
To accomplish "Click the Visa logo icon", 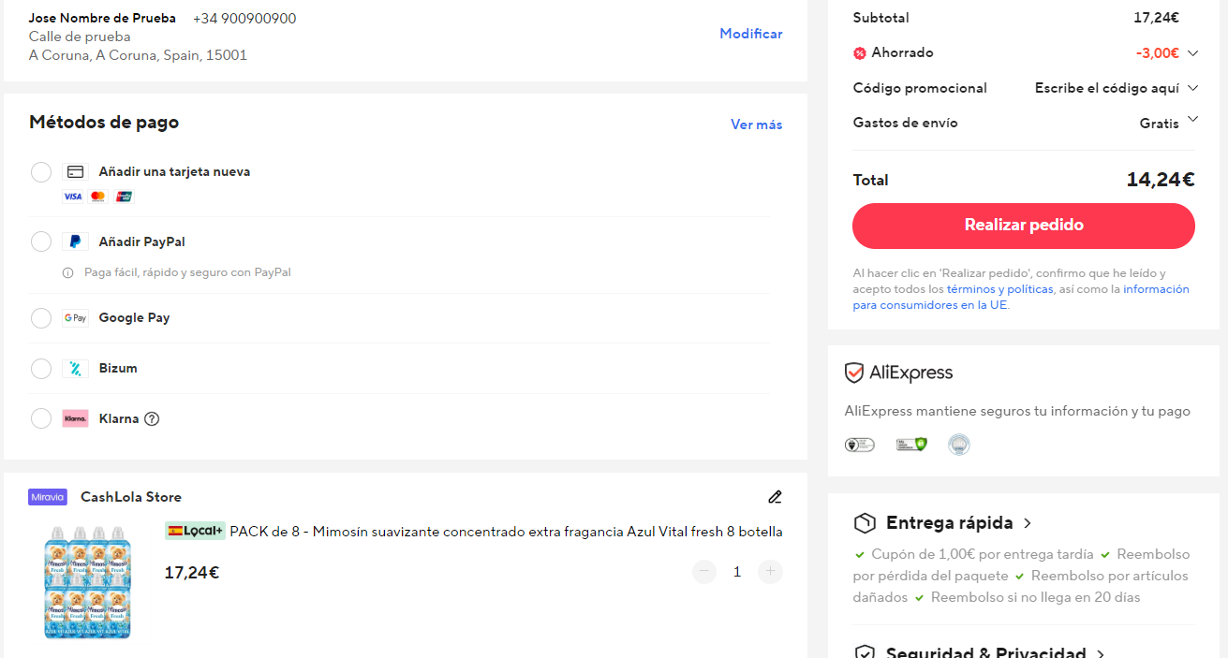I will [x=72, y=197].
